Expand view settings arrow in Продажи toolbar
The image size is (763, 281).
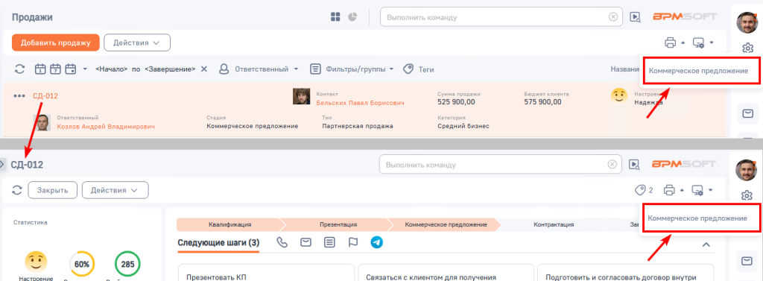[712, 42]
